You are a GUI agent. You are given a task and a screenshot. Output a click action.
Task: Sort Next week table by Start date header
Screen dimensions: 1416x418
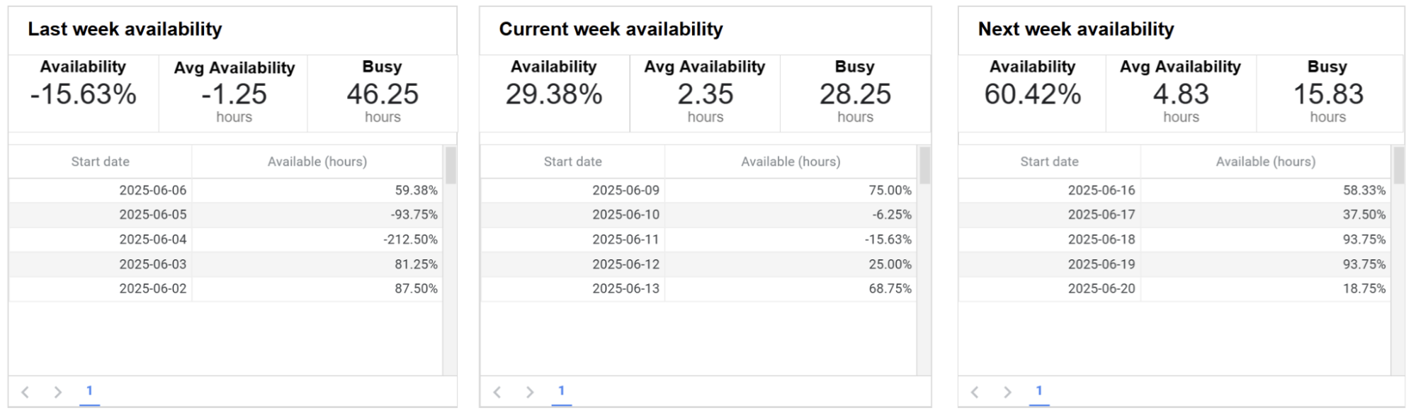pos(1049,162)
